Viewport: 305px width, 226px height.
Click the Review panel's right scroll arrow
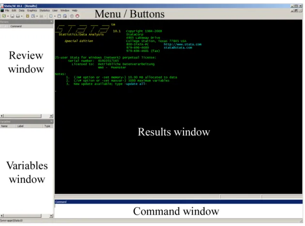[51, 116]
